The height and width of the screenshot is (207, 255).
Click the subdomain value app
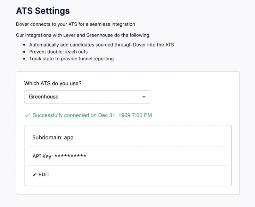coord(69,138)
